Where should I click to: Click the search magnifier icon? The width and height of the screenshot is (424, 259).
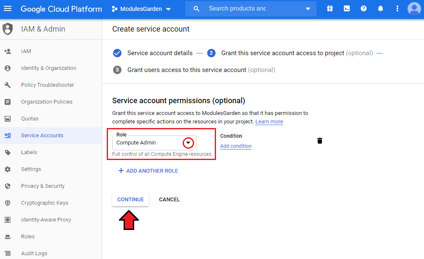[196, 8]
